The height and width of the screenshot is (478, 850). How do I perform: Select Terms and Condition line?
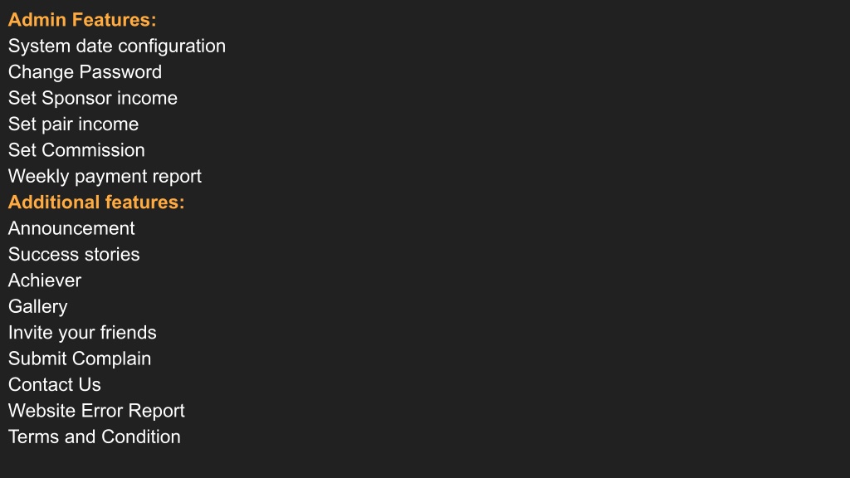[94, 437]
